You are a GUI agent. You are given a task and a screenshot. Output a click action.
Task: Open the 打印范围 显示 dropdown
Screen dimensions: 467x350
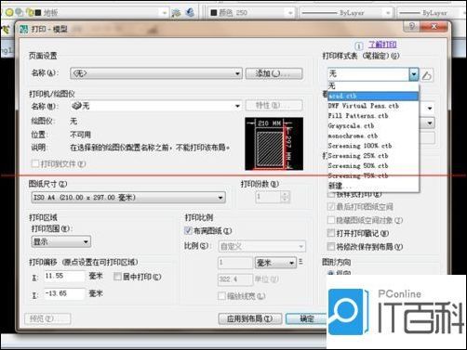(x=60, y=241)
